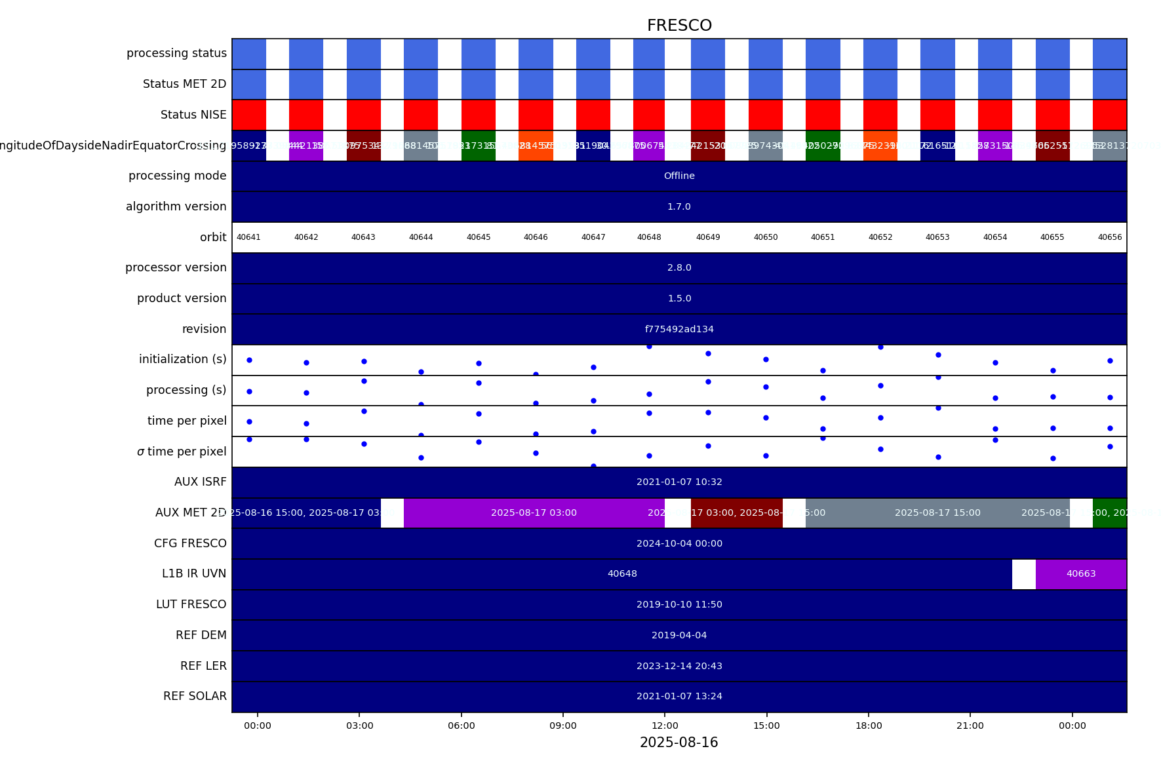The height and width of the screenshot is (774, 1161).
Task: Click the 21:00 tick on the time axis
Action: tap(970, 726)
